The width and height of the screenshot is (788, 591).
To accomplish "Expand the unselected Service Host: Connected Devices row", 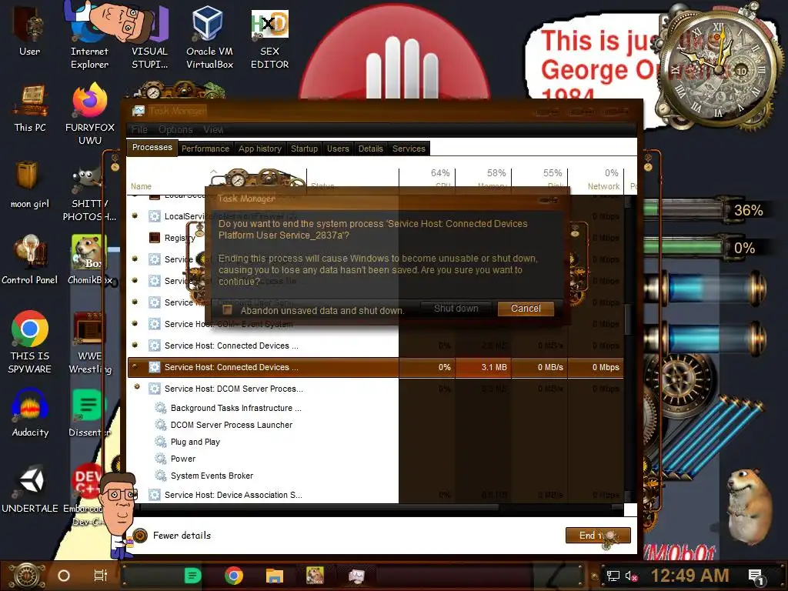I will tap(135, 346).
